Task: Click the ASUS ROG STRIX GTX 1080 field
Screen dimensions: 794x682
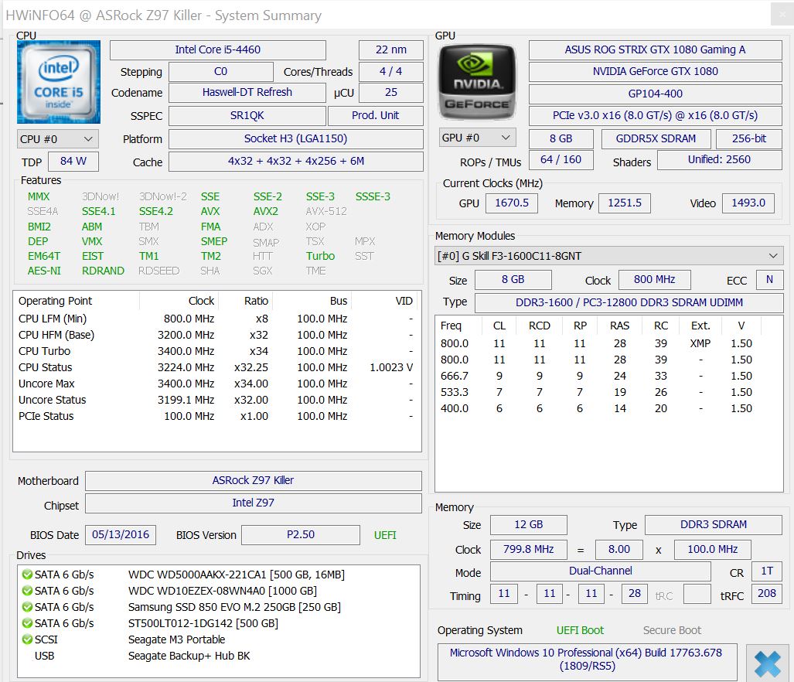Action: [x=656, y=49]
